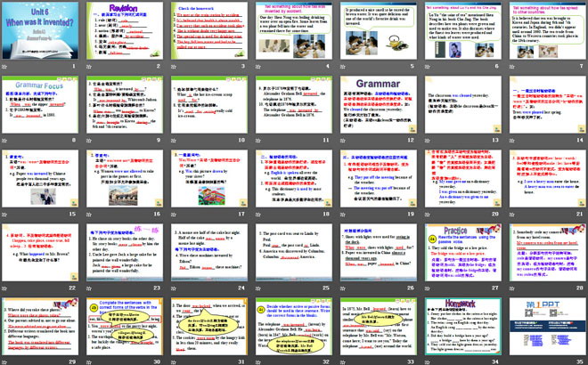Select slide 10 about the ice-cream scoop
The width and height of the screenshot is (588, 365).
point(209,104)
